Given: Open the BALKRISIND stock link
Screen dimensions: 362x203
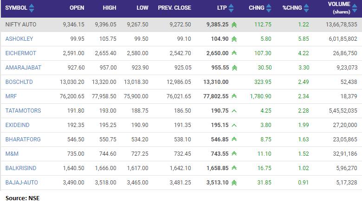Looking at the screenshot, I should point(21,168).
